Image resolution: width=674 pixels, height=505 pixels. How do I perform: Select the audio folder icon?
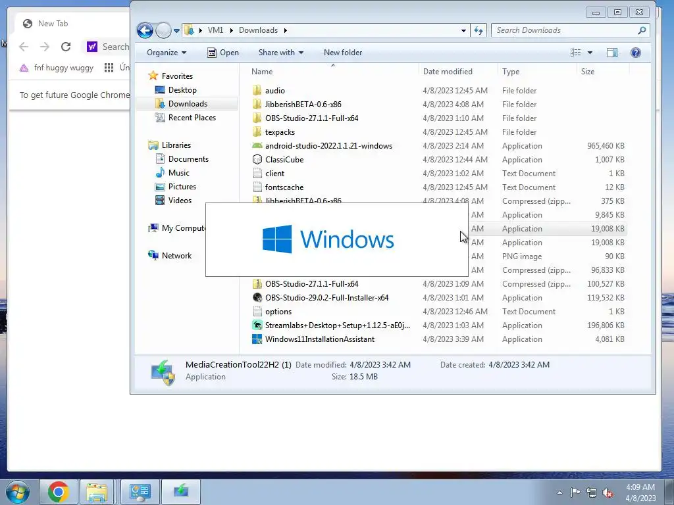point(257,90)
